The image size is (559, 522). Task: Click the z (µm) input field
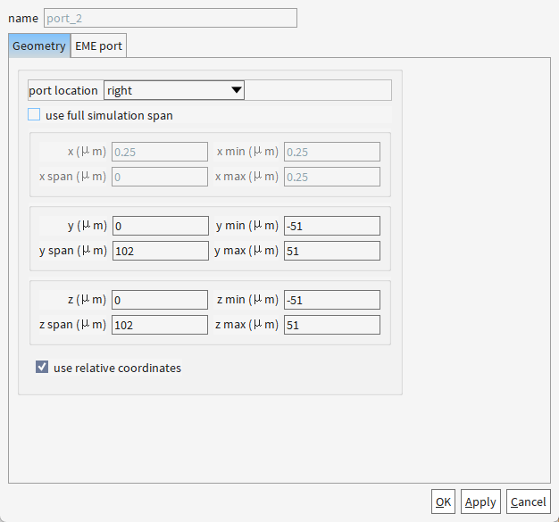(160, 300)
